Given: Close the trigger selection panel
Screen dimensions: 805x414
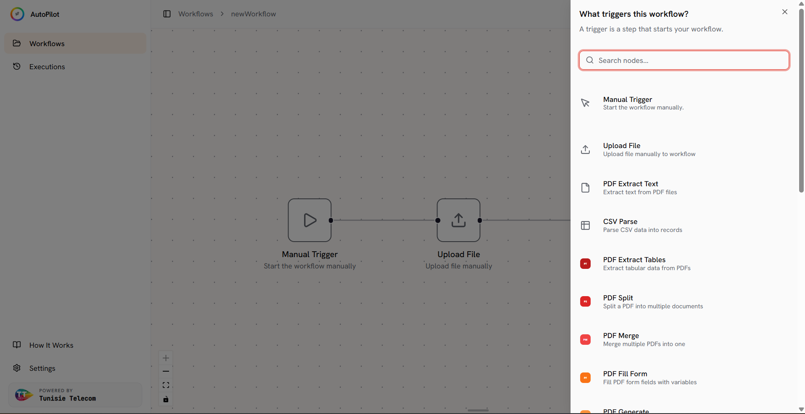Looking at the screenshot, I should 785,12.
